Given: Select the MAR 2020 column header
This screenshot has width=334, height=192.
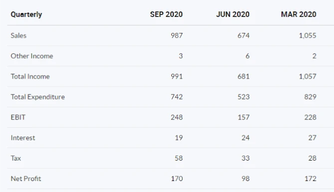Looking at the screenshot, I should 298,14.
